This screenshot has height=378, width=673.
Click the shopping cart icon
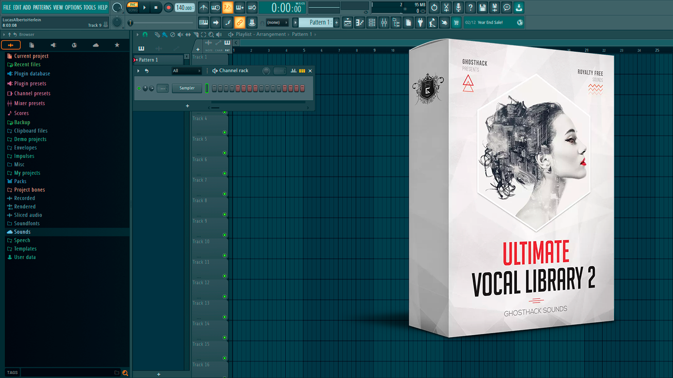456,23
